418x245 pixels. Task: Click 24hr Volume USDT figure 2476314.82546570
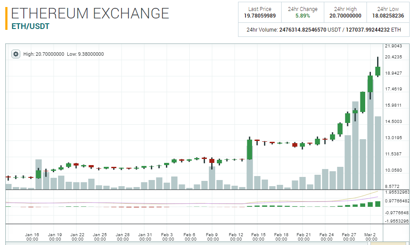303,30
